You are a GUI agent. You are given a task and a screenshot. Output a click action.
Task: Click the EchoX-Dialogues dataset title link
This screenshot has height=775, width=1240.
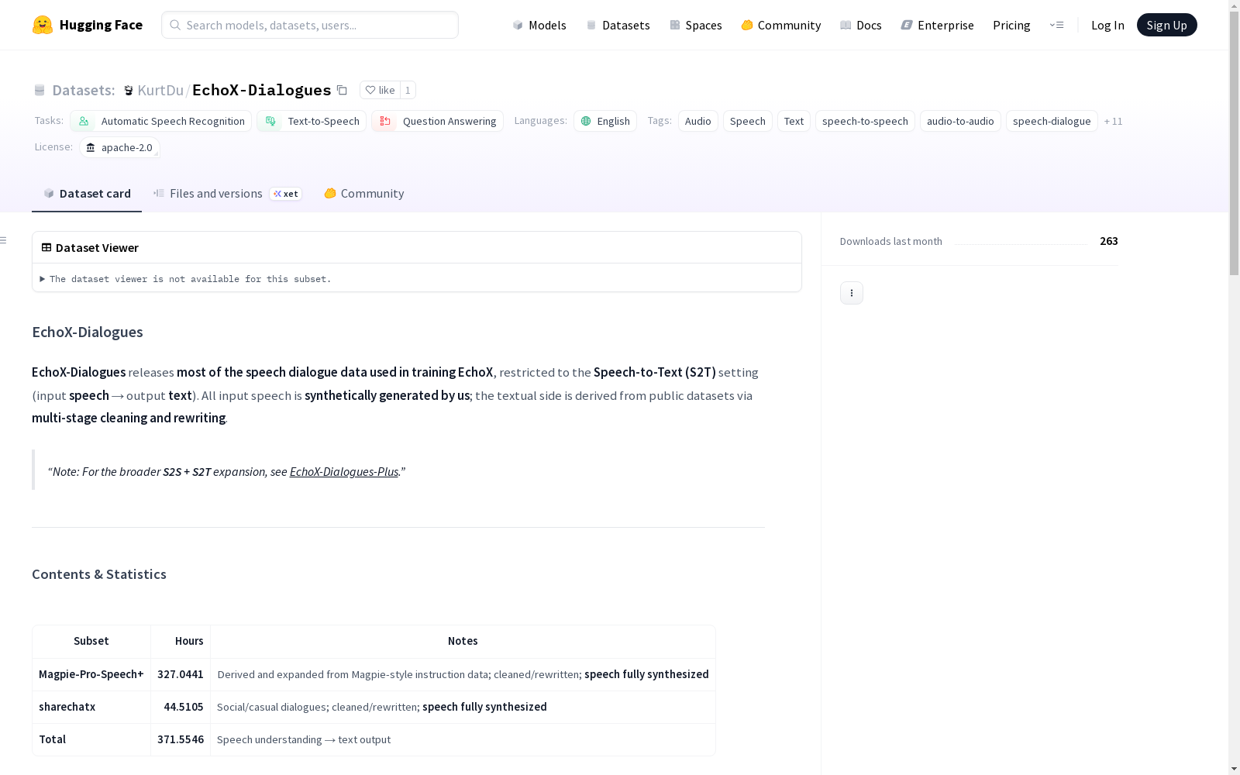point(262,90)
